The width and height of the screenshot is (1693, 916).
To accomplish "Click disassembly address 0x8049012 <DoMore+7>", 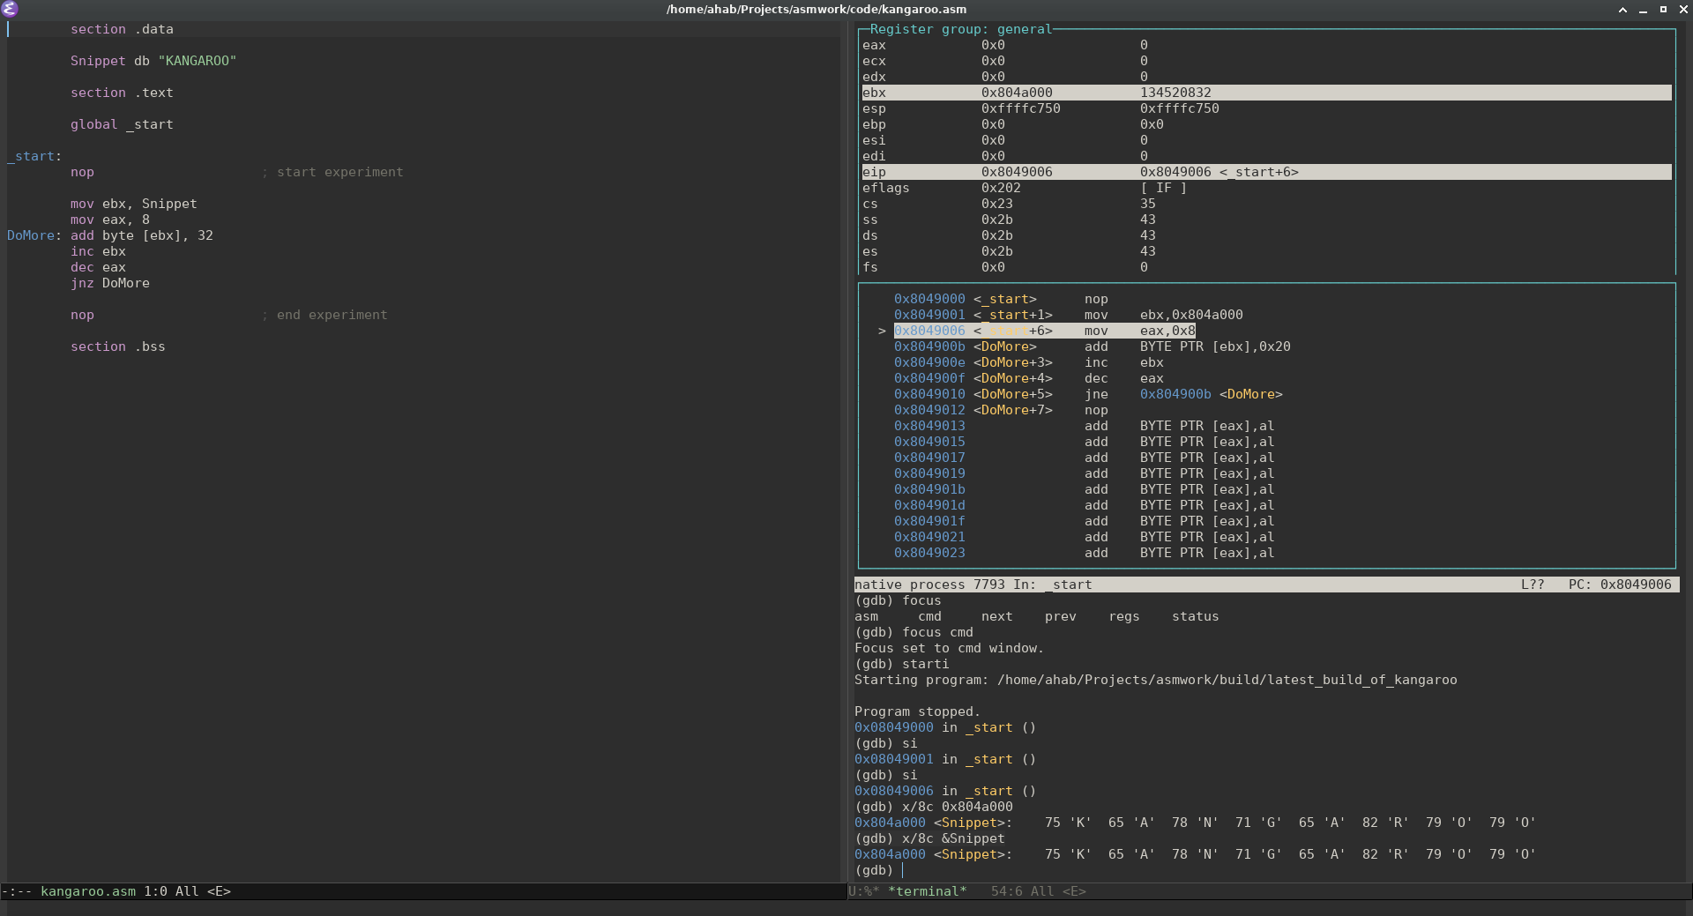I will (x=973, y=410).
